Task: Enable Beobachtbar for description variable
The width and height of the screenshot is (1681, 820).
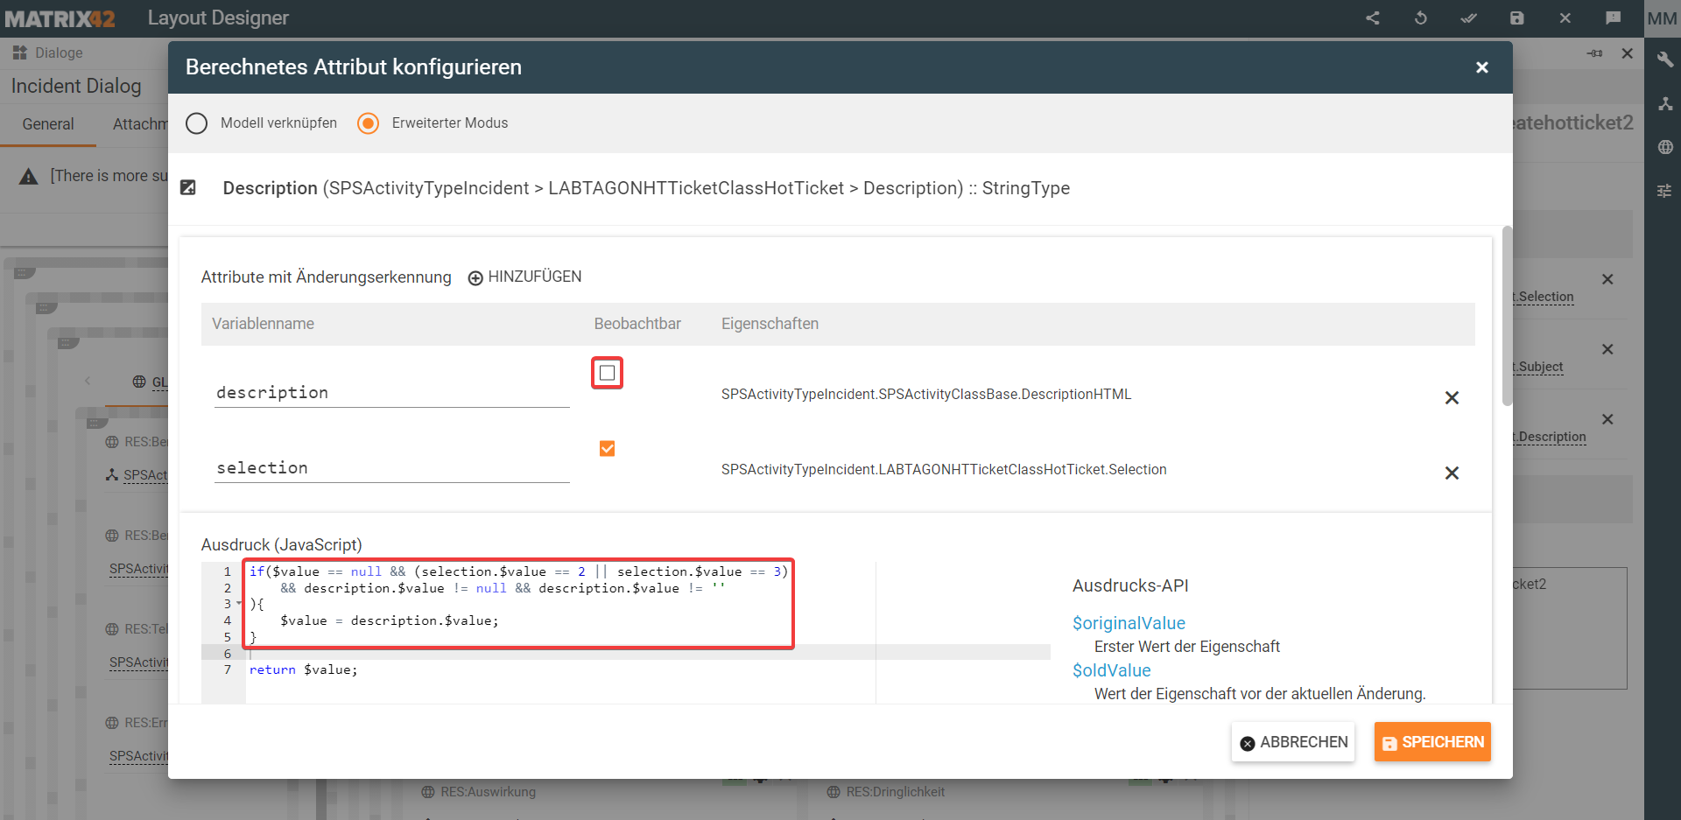Action: (607, 373)
